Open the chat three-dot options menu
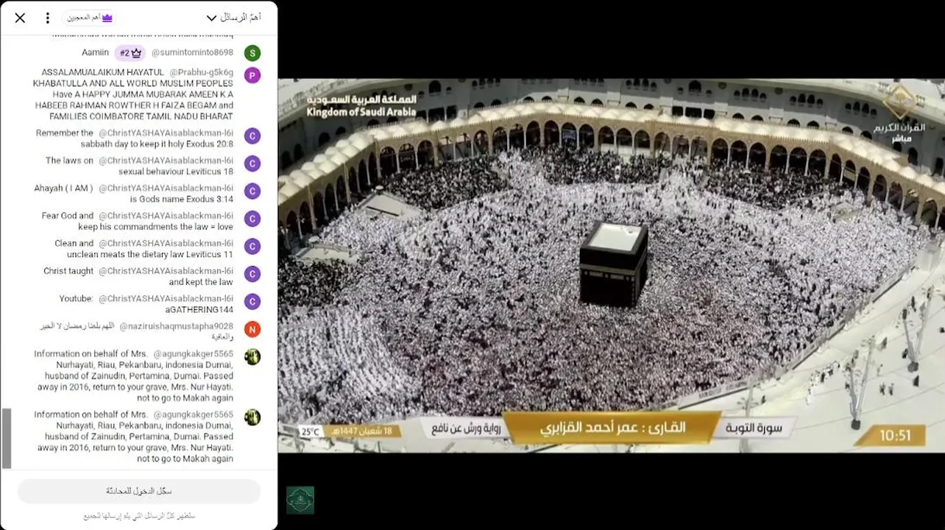The height and width of the screenshot is (530, 945). [48, 18]
